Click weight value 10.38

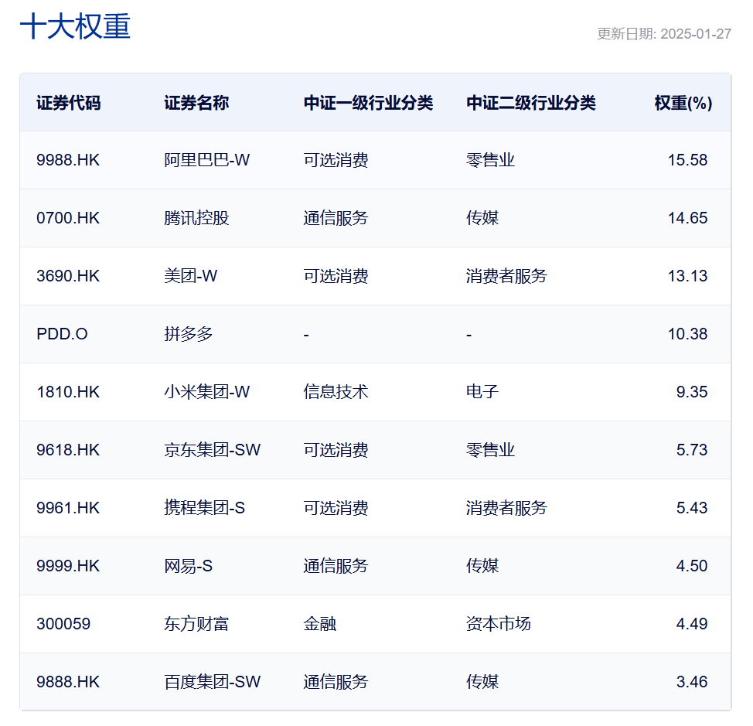tap(688, 334)
